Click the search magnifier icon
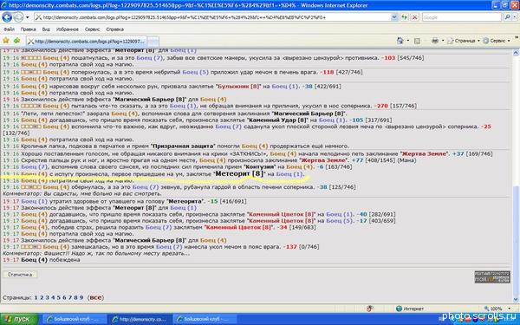The image size is (520, 325). [x=507, y=17]
